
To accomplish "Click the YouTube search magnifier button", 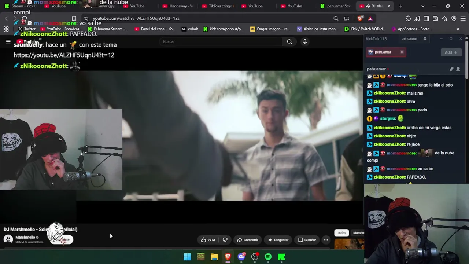I will point(289,41).
